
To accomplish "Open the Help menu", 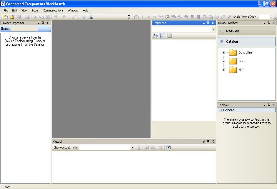I will click(x=85, y=11).
